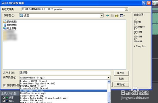Click the help question mark in title bar
Viewport: 158px width, 103px height.
(144, 3)
